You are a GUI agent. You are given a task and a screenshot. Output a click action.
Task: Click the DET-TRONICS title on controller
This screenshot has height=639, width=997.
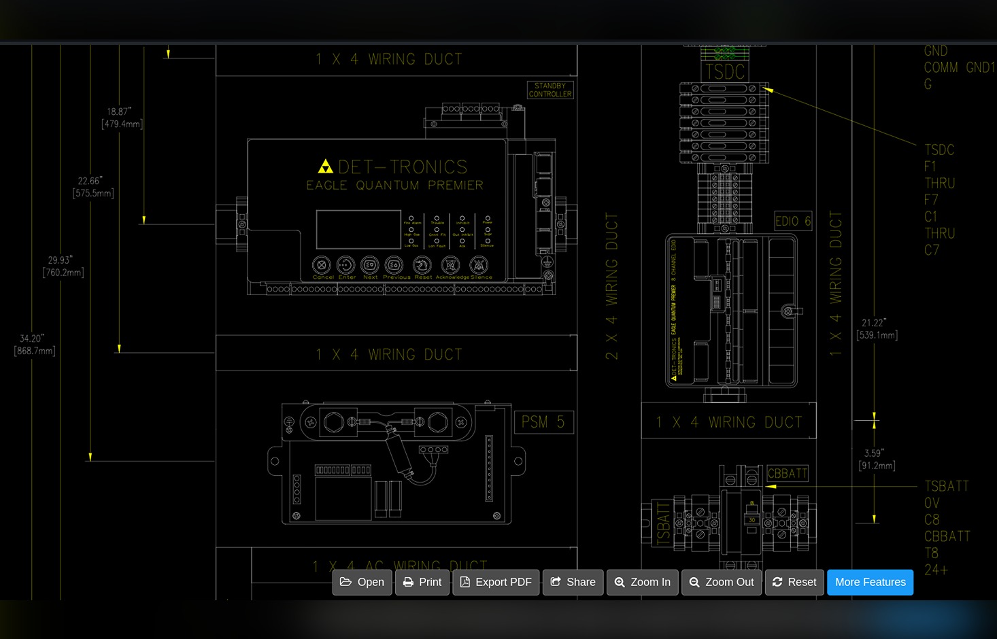pos(403,167)
